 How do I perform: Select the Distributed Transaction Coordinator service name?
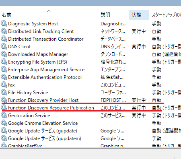point(46,39)
